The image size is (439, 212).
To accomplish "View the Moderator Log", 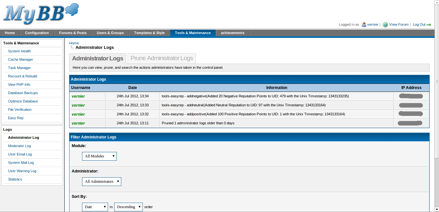I will pyautogui.click(x=19, y=146).
